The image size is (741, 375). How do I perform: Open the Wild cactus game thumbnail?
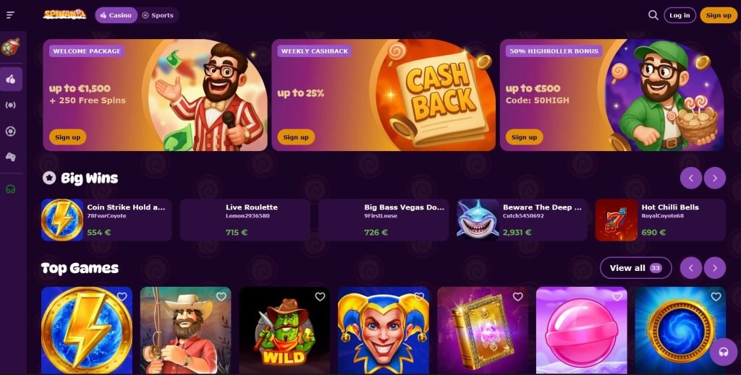[x=284, y=330]
